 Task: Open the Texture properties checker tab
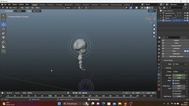[x=159, y=89]
